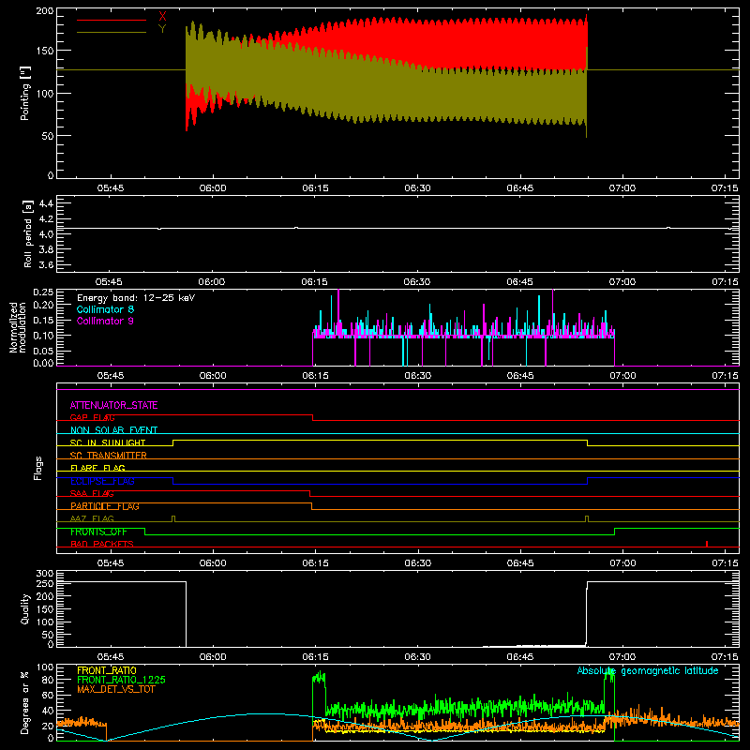Click the first AAZ_FLAG pulse near 05:54

click(x=173, y=519)
